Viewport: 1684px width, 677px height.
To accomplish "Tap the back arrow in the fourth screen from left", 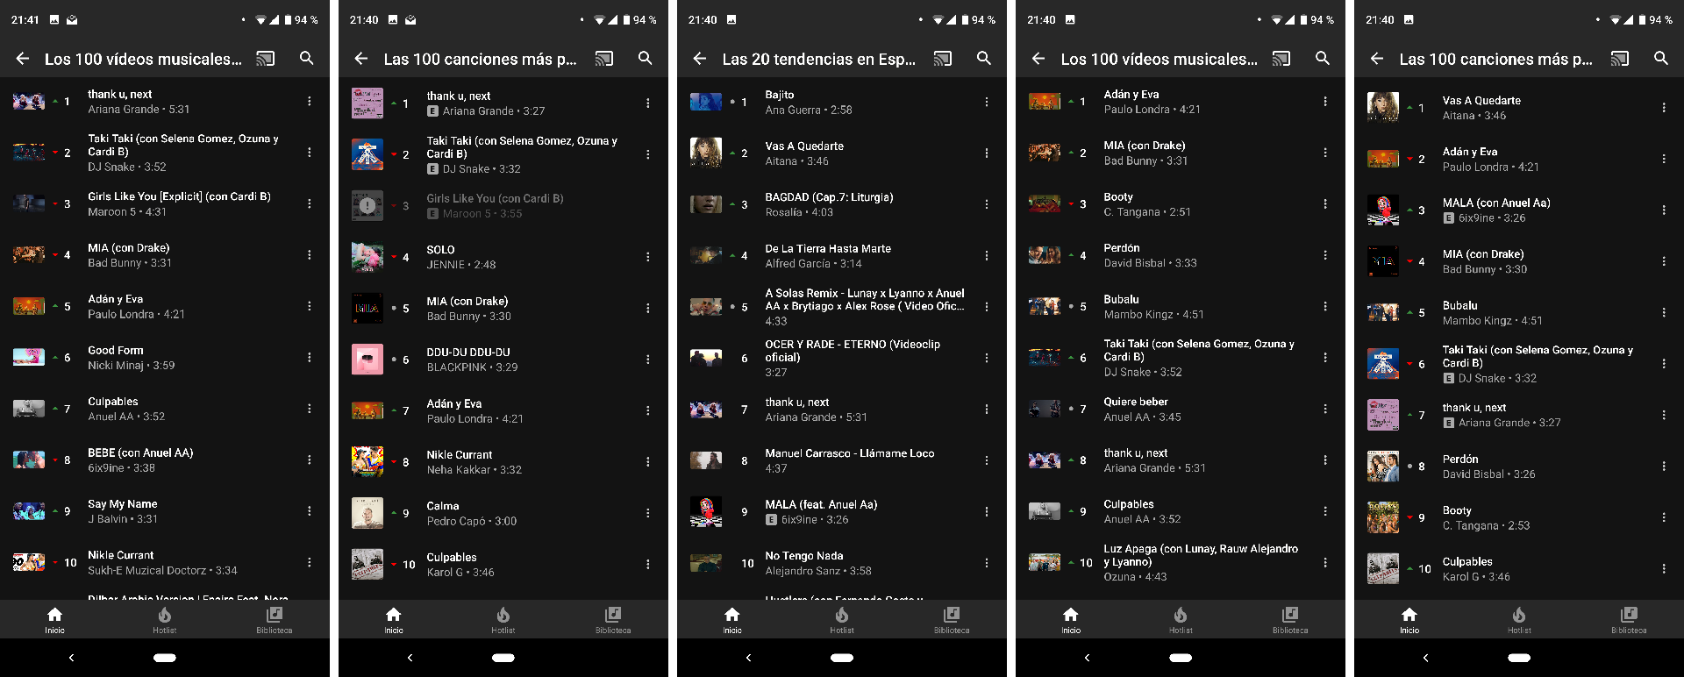I will [x=1038, y=58].
